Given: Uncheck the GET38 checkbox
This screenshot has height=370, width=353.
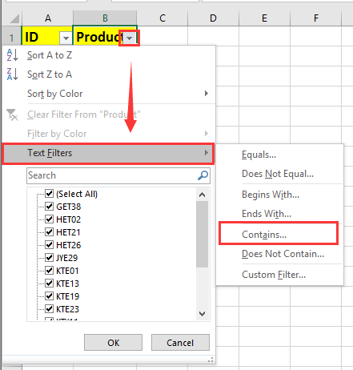Looking at the screenshot, I should [x=50, y=206].
